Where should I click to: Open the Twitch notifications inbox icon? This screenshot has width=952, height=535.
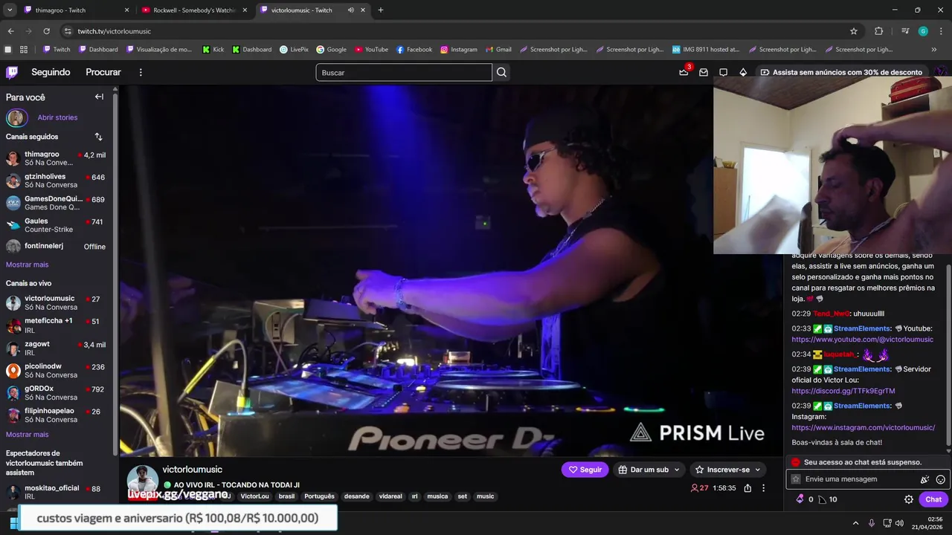coord(704,72)
